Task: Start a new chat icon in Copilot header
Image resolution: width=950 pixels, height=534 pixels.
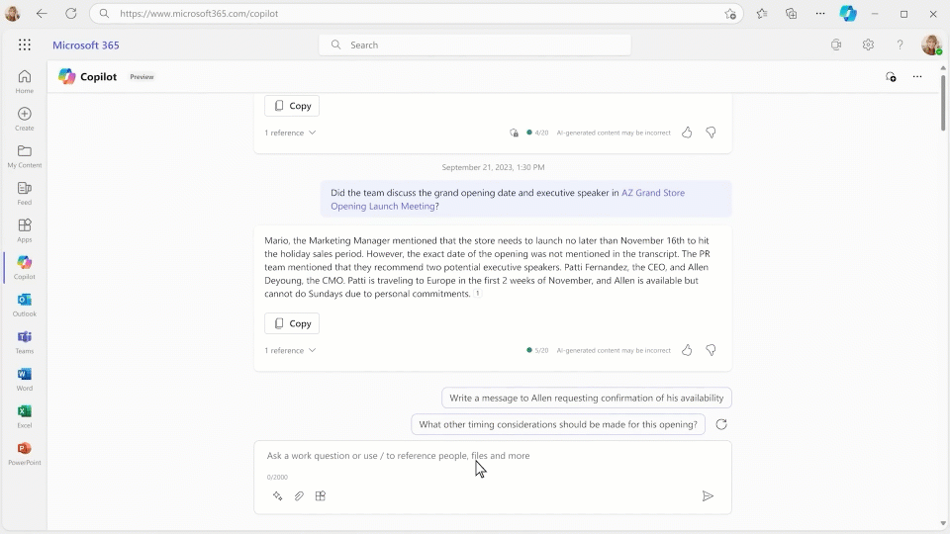Action: click(x=891, y=77)
